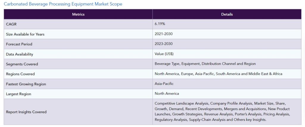Select the Regions Covered label
305x127 pixels.
point(20,74)
